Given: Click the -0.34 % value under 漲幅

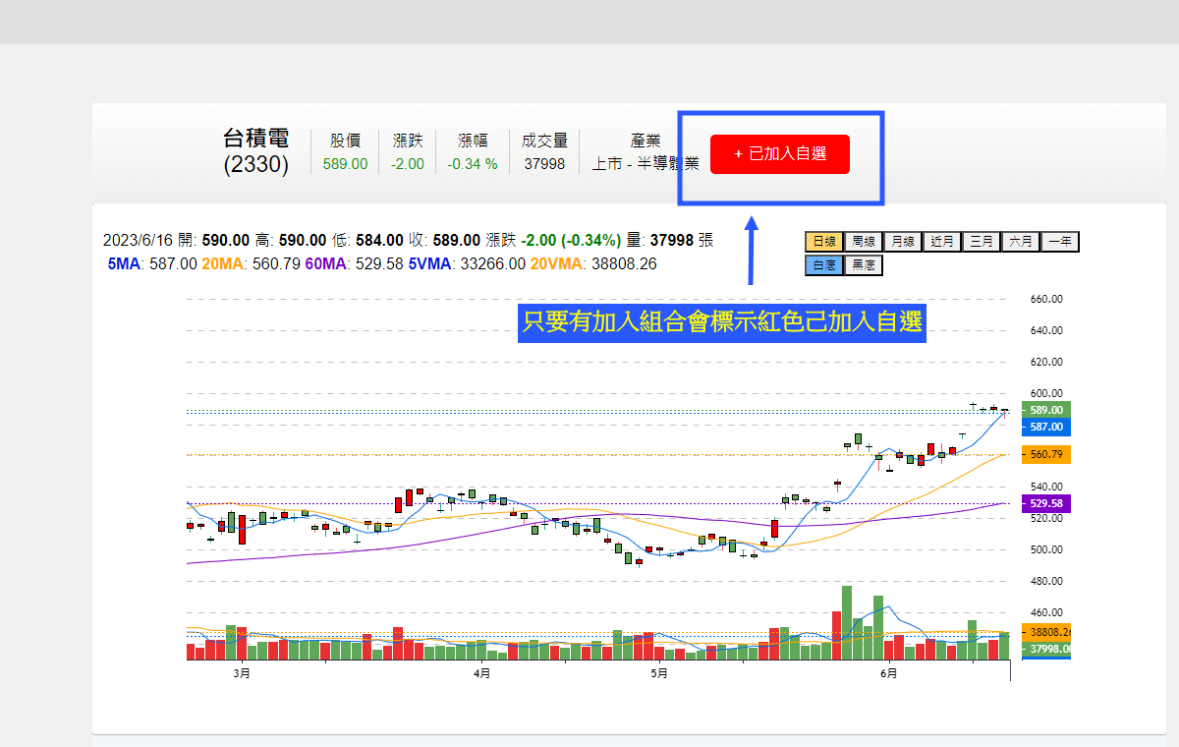Looking at the screenshot, I should tap(473, 164).
